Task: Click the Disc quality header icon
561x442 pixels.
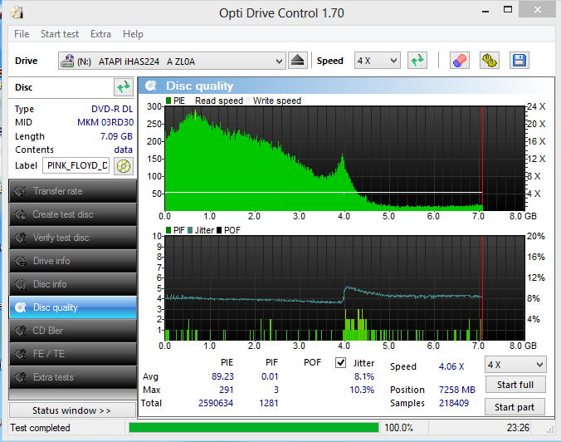Action: coord(151,86)
